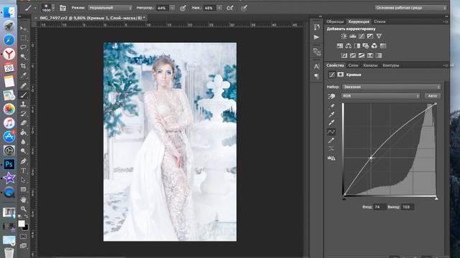Toggle pressure for size button

click(x=244, y=8)
